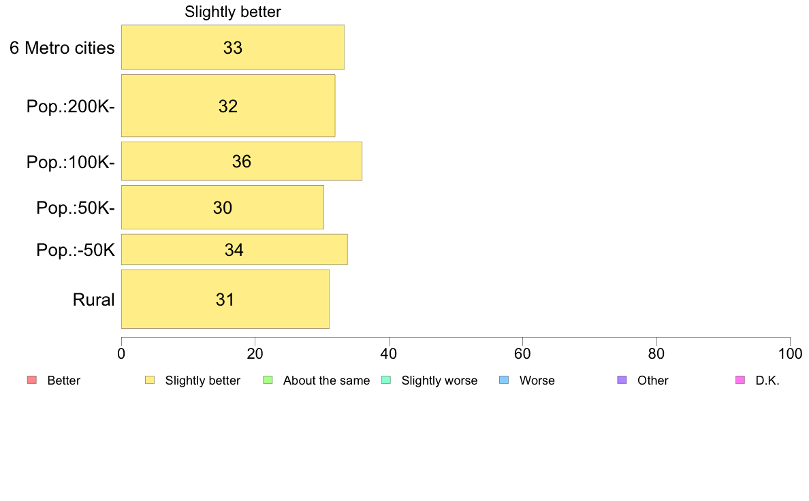Click the About the same legend label
Viewport: 809px width, 501px height.
tap(326, 381)
